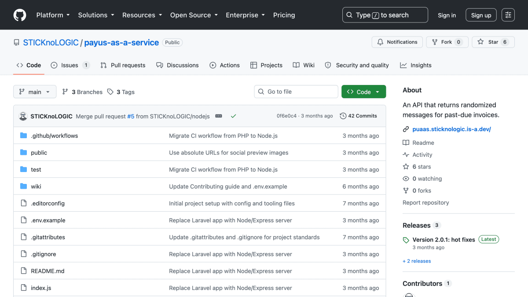Expand the Solutions menu
The width and height of the screenshot is (528, 297).
tap(96, 15)
